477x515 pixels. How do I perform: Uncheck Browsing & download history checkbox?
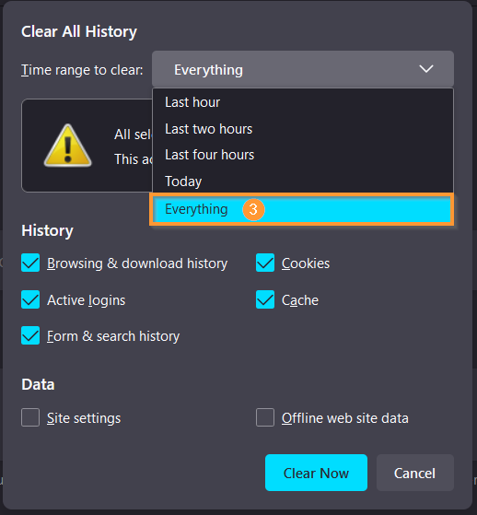[30, 263]
